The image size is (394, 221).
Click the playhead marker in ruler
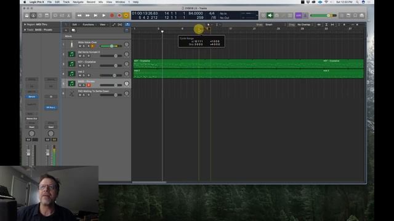pyautogui.click(x=162, y=31)
